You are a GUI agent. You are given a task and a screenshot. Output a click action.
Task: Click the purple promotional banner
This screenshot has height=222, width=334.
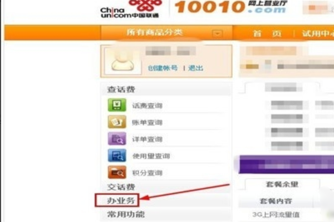pos(286,164)
